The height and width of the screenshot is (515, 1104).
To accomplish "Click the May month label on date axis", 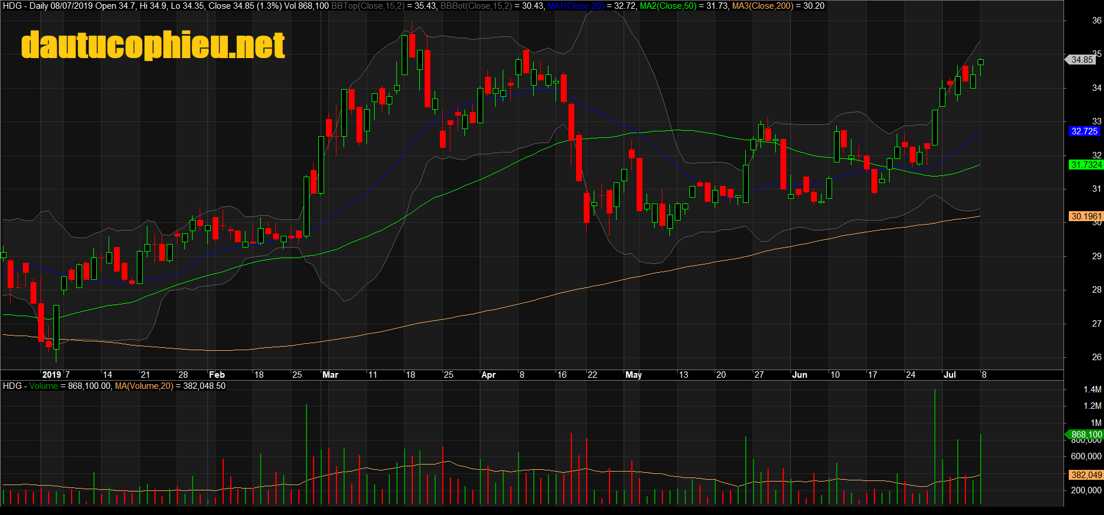I will coord(634,375).
